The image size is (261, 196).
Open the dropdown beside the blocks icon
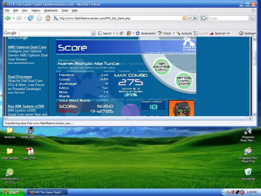[x=133, y=33]
